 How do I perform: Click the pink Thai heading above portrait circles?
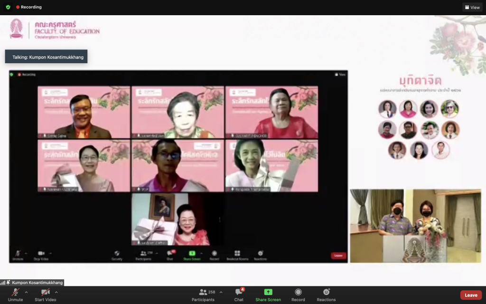pyautogui.click(x=421, y=81)
